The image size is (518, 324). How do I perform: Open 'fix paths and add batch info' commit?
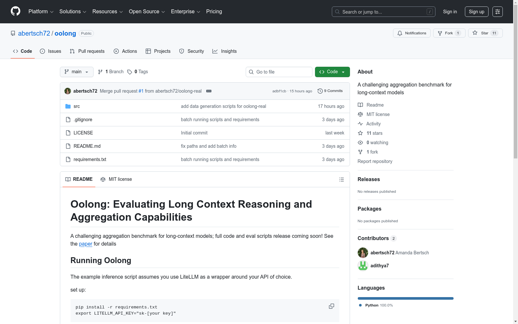point(208,146)
